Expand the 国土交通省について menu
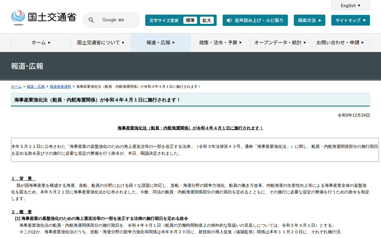The image size is (381, 238). click(x=101, y=43)
